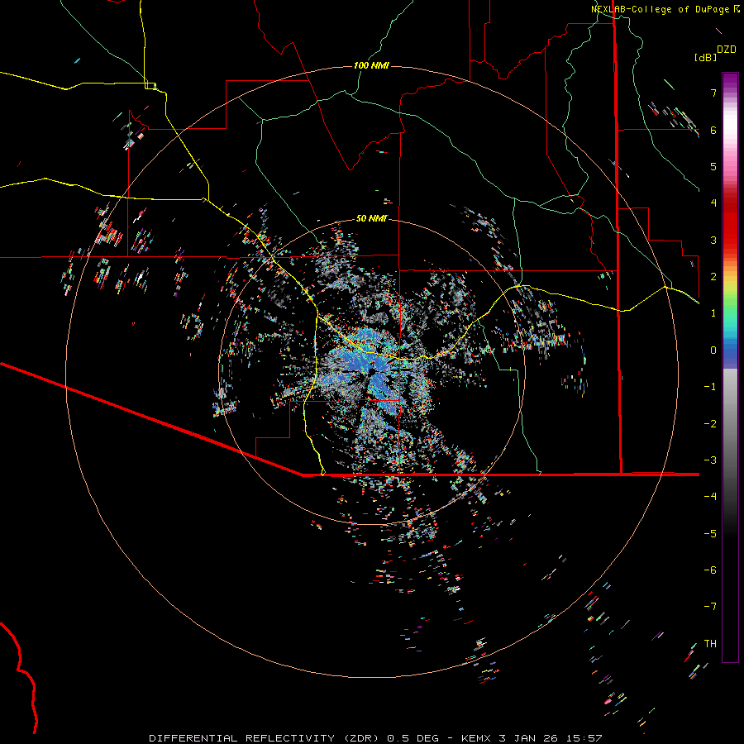This screenshot has width=744, height=744.
Task: Click the [dB] unit label
Action: (x=706, y=57)
